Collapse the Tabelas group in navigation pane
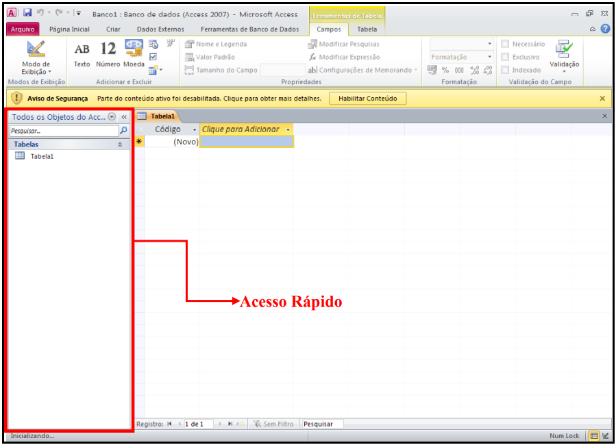Viewport: 616px width, 445px height. click(x=120, y=144)
